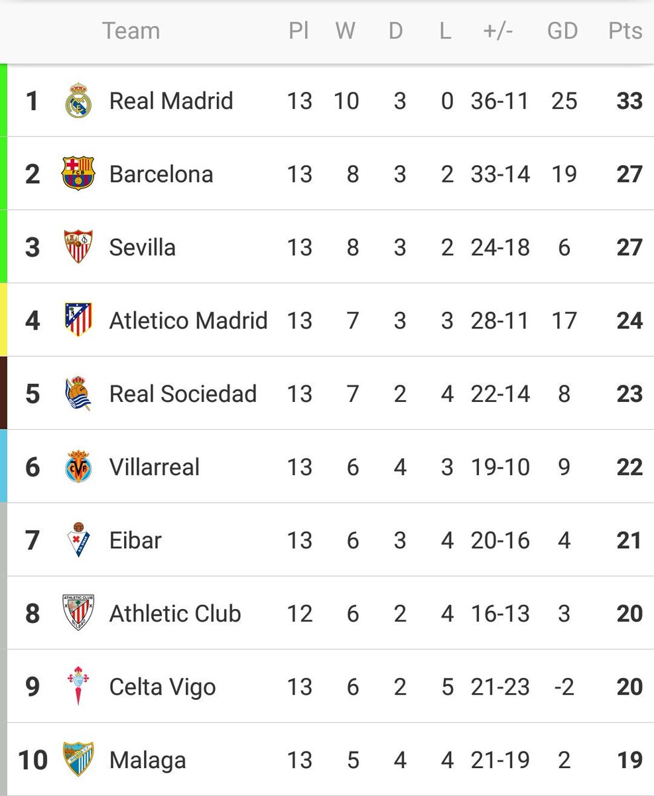This screenshot has width=654, height=796.
Task: Select the Villarreal yellow crest
Action: [78, 467]
